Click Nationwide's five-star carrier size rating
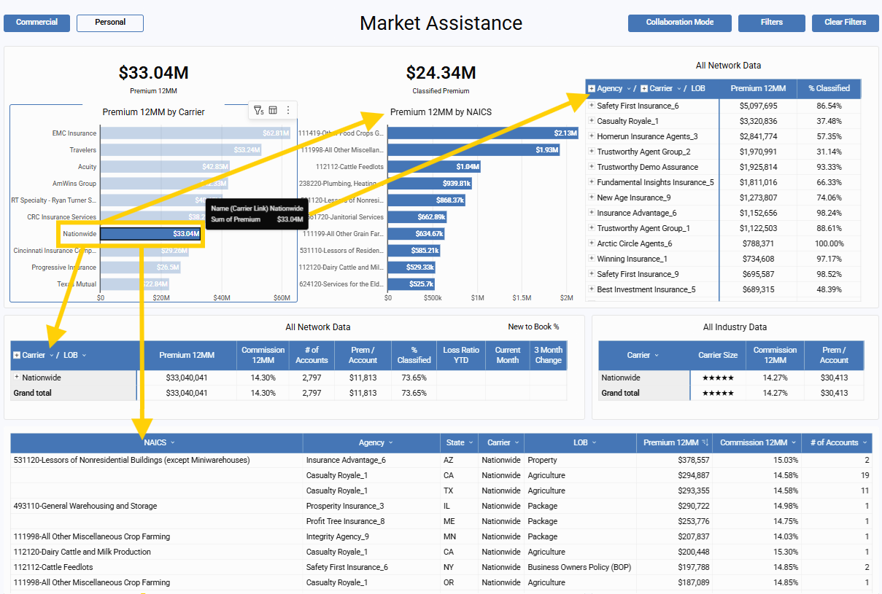This screenshot has height=594, width=882. 716,378
